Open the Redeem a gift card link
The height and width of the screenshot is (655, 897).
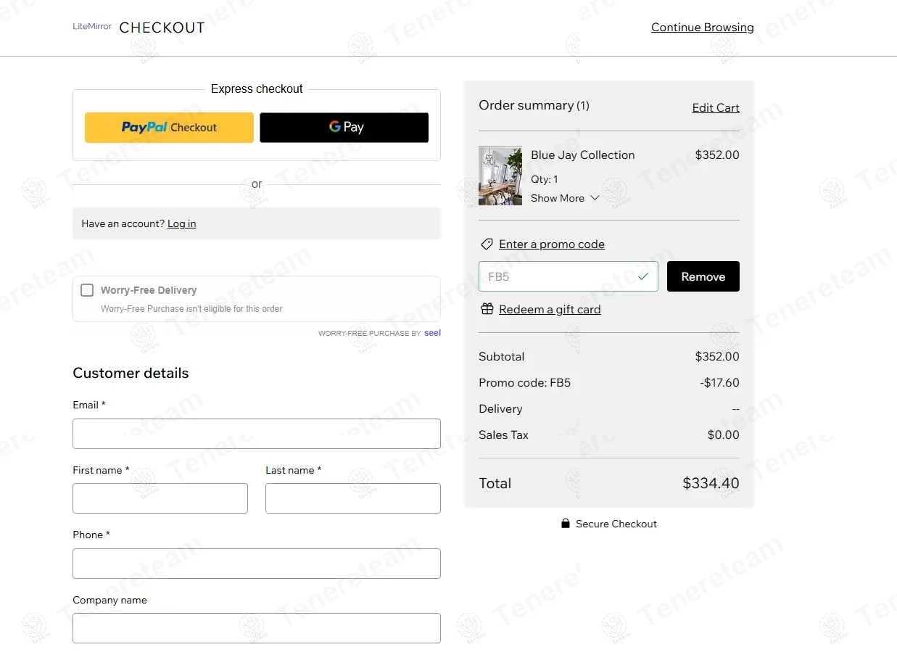tap(550, 310)
